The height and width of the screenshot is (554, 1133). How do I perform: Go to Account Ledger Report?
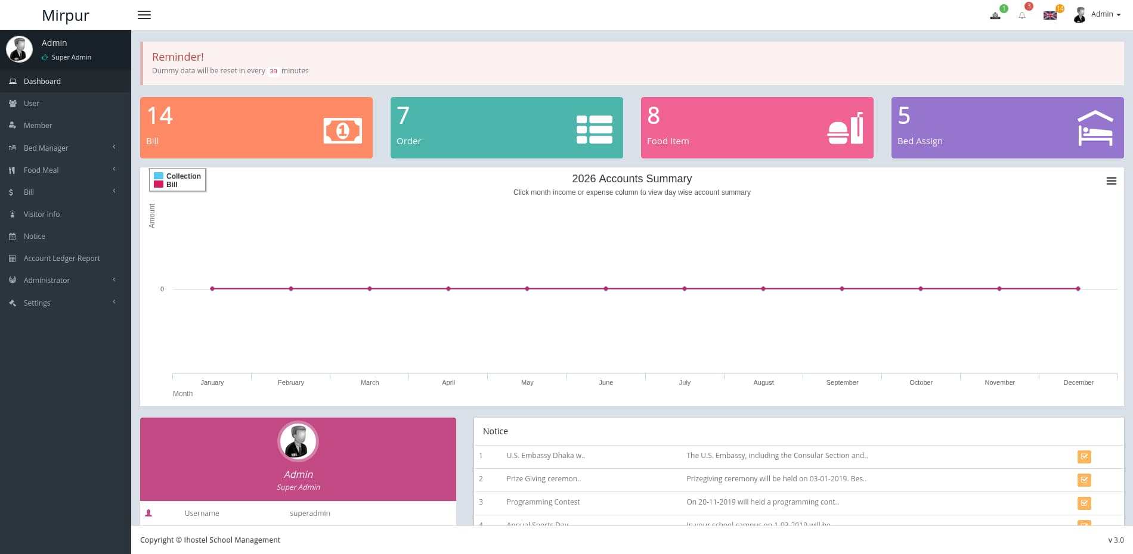(61, 258)
